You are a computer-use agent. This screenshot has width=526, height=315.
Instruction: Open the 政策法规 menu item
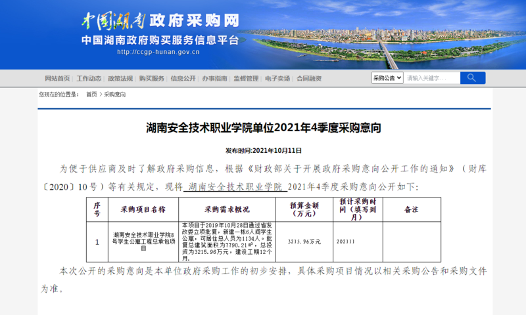pyautogui.click(x=120, y=78)
